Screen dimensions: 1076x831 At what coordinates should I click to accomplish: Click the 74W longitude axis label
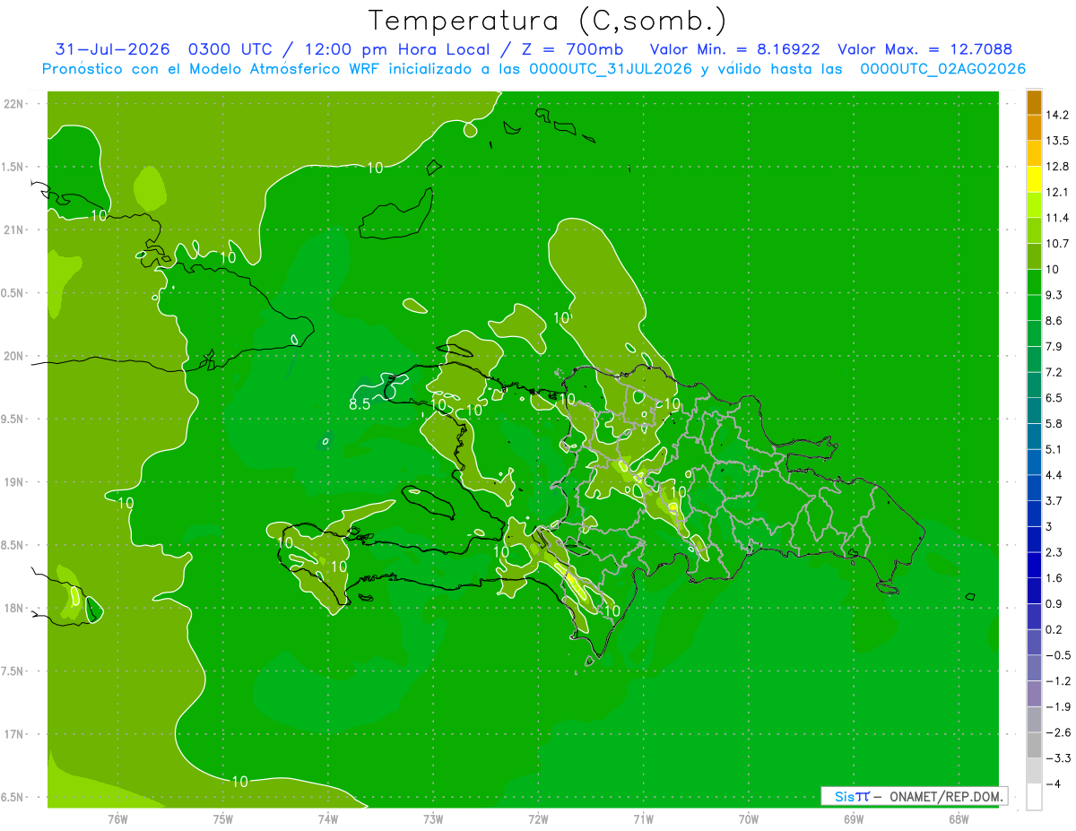(x=328, y=818)
